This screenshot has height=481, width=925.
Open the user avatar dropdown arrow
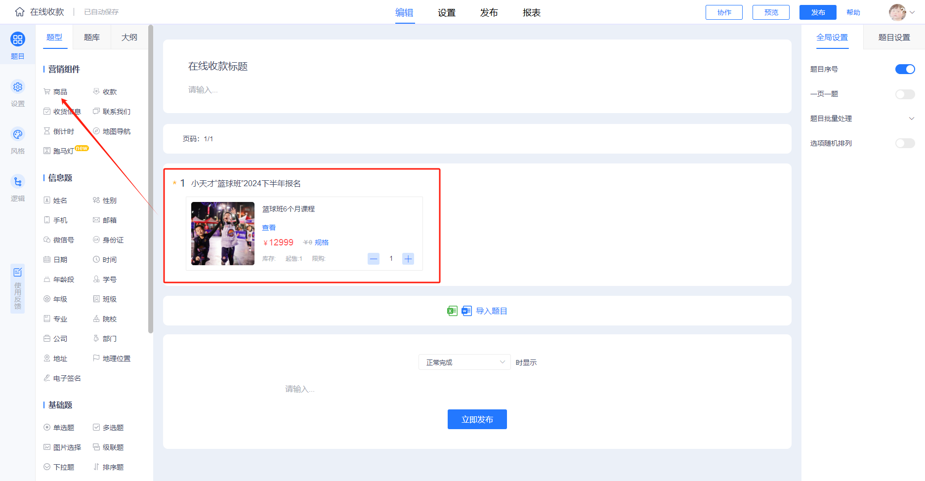tap(912, 12)
